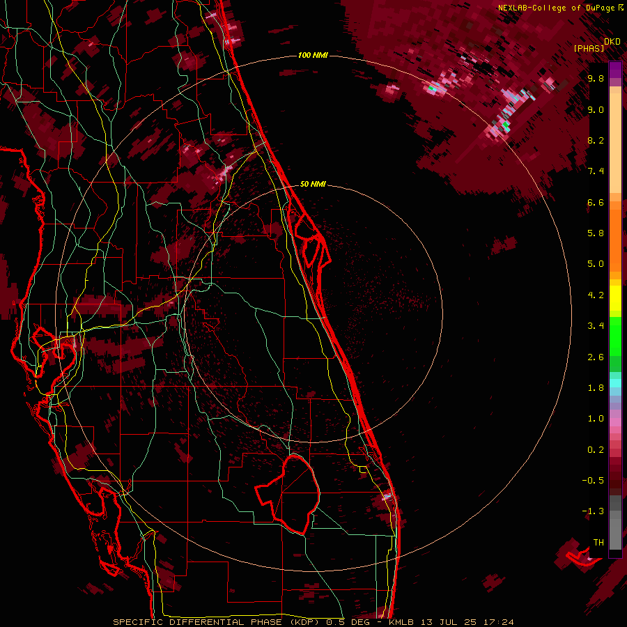The image size is (627, 627).
Task: Click the SPECIFIC DIFFERENTIAL PHASE (KDP) caption
Action: point(216,622)
